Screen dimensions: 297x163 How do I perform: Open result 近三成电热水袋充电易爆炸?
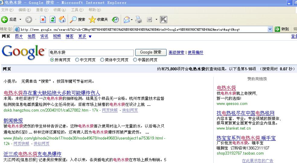point(32,154)
